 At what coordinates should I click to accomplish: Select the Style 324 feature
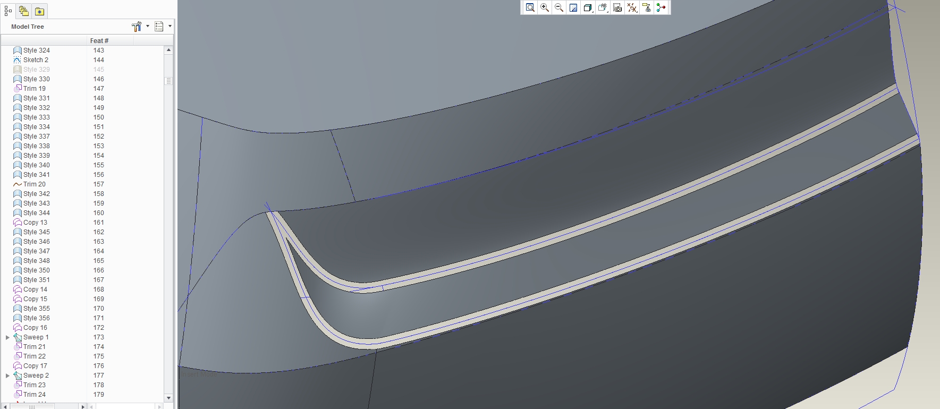coord(37,50)
